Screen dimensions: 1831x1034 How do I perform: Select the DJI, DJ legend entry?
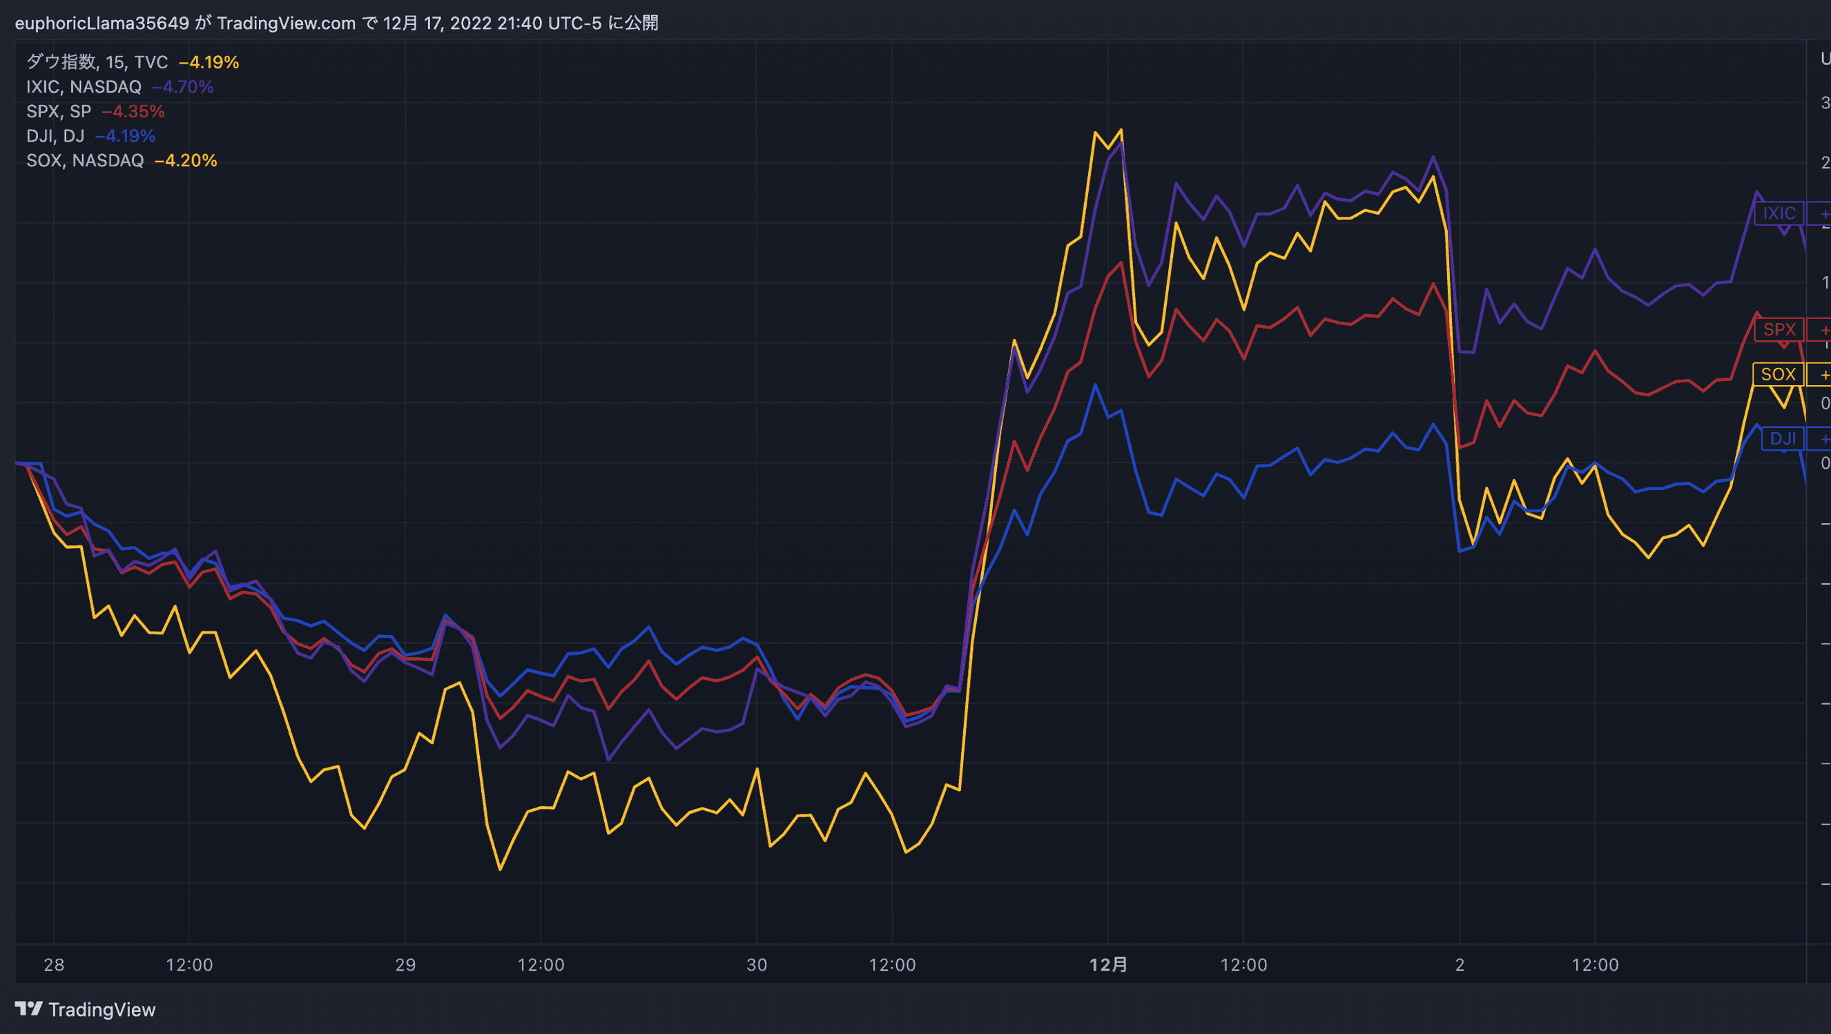pos(54,136)
